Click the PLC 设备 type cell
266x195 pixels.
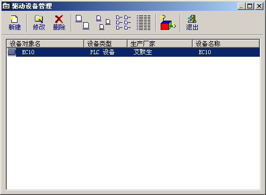coord(102,52)
